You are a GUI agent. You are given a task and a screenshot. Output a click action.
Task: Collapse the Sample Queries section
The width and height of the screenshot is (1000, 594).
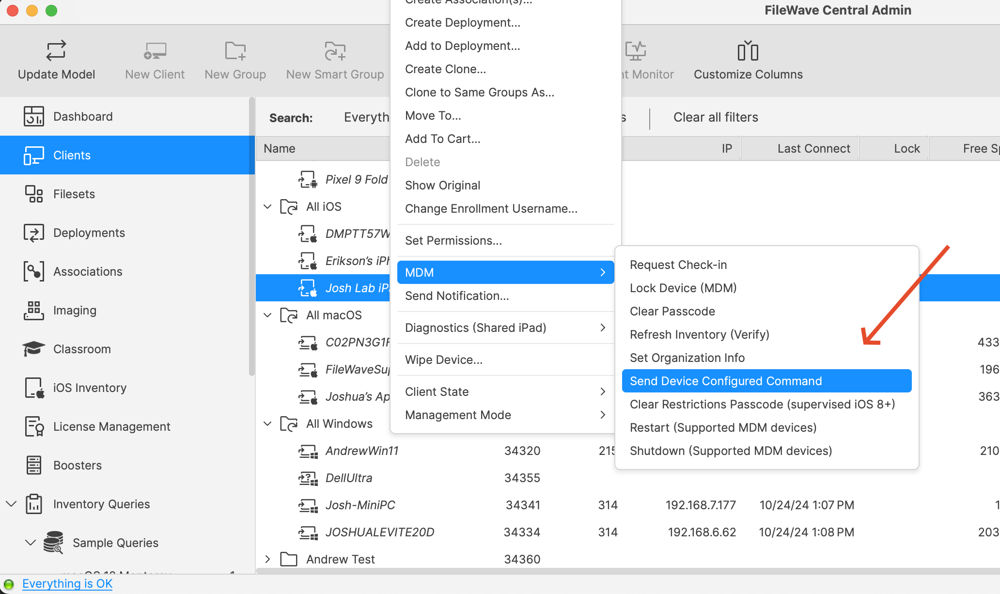tap(31, 543)
